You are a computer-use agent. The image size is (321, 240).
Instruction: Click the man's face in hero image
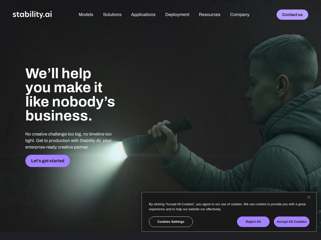[261, 97]
